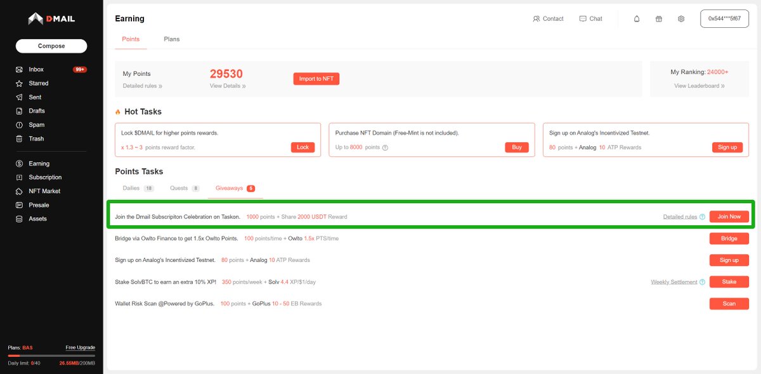Click the Stake button for SolvBTC
Viewport: 761px width, 374px height.
click(729, 282)
